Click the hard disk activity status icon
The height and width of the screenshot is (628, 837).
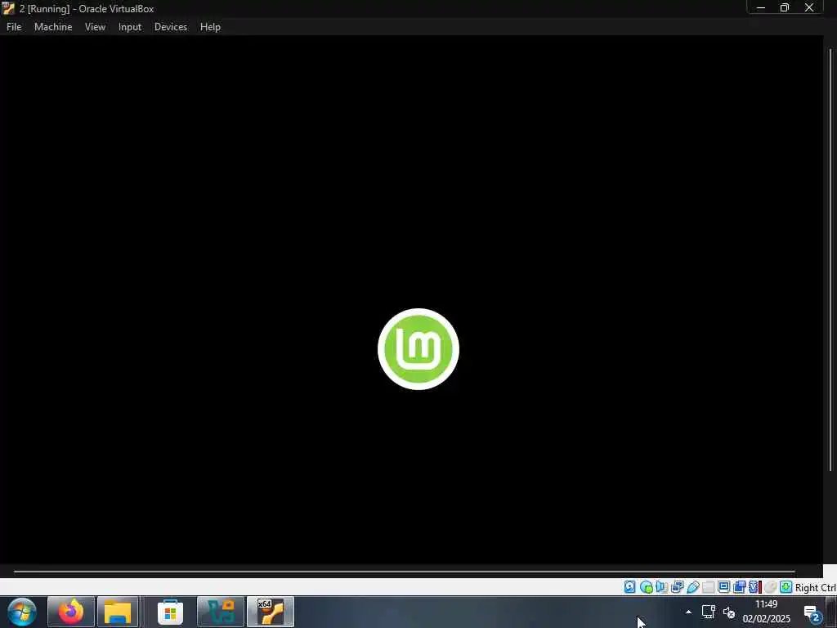(x=630, y=587)
